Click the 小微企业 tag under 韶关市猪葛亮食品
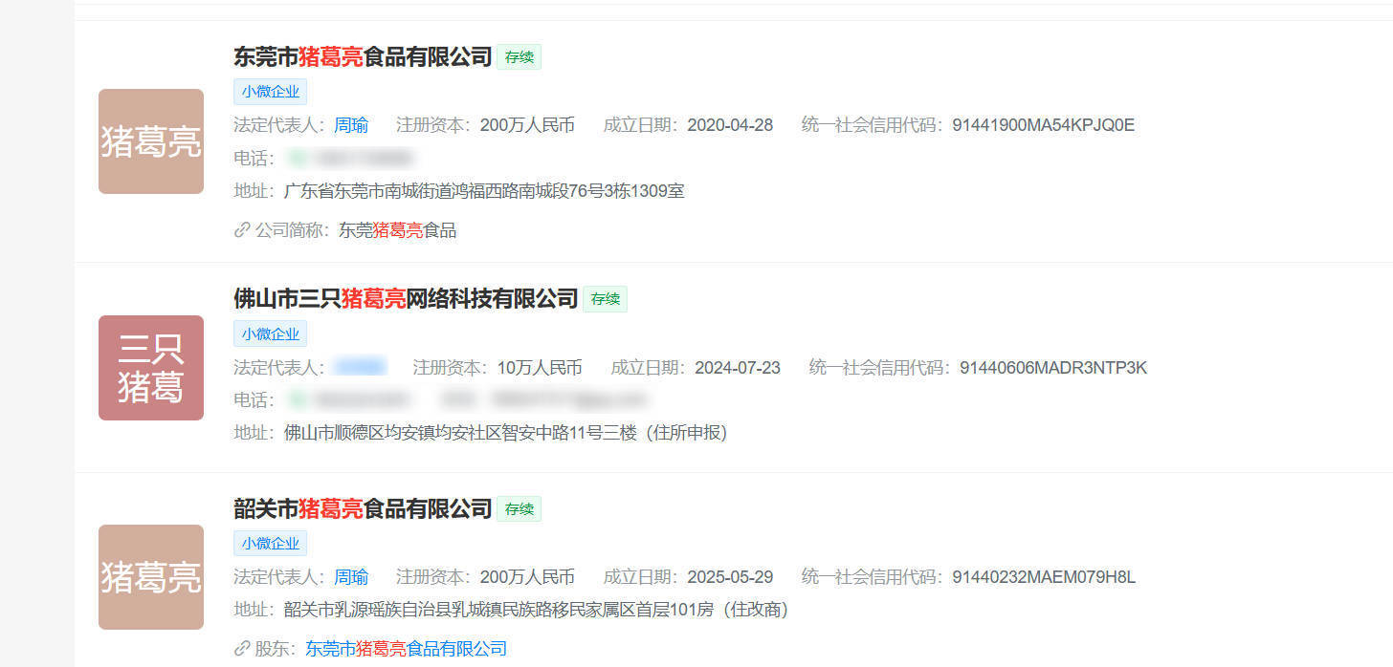This screenshot has width=1393, height=667. [x=270, y=544]
